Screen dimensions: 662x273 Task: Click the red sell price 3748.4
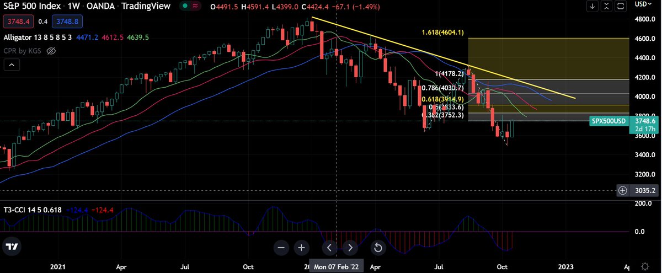[x=18, y=23]
